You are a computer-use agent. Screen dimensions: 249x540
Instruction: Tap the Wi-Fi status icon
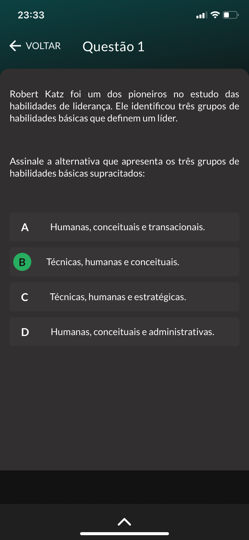click(215, 15)
